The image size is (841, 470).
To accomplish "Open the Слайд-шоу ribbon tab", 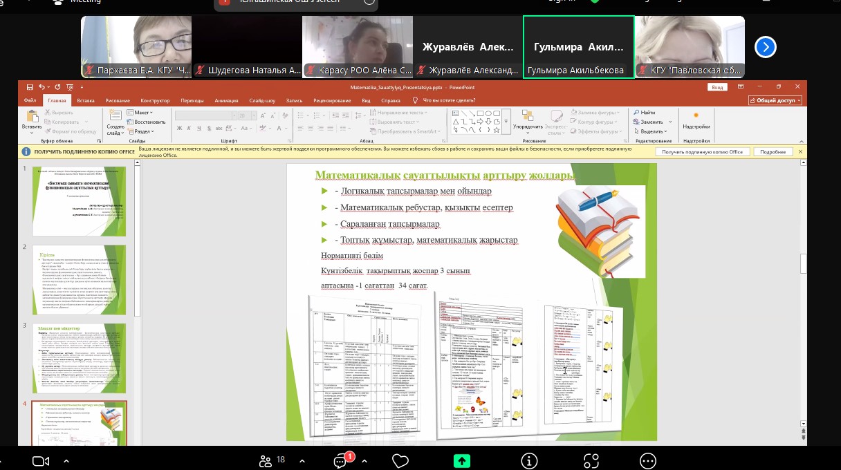I will point(262,100).
